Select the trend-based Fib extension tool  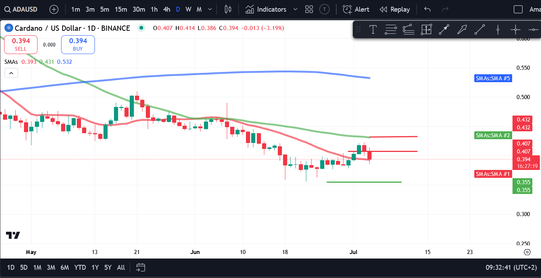pos(409,30)
